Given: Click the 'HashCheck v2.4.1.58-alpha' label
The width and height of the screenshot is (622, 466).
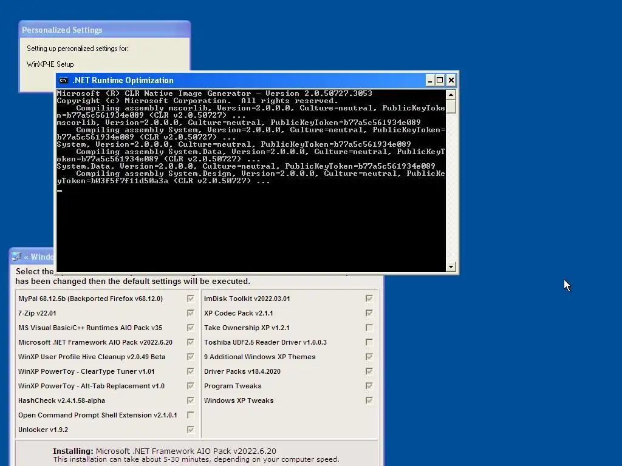Looking at the screenshot, I should click(x=61, y=400).
